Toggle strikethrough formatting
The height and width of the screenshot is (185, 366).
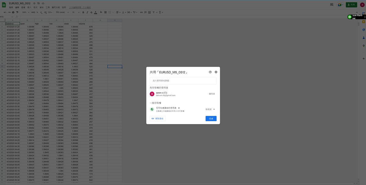click(x=91, y=12)
